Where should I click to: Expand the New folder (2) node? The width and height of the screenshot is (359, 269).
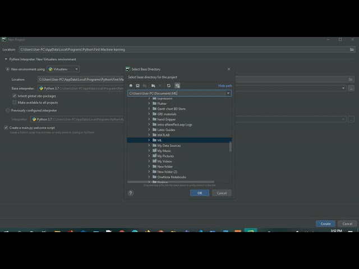(149, 172)
